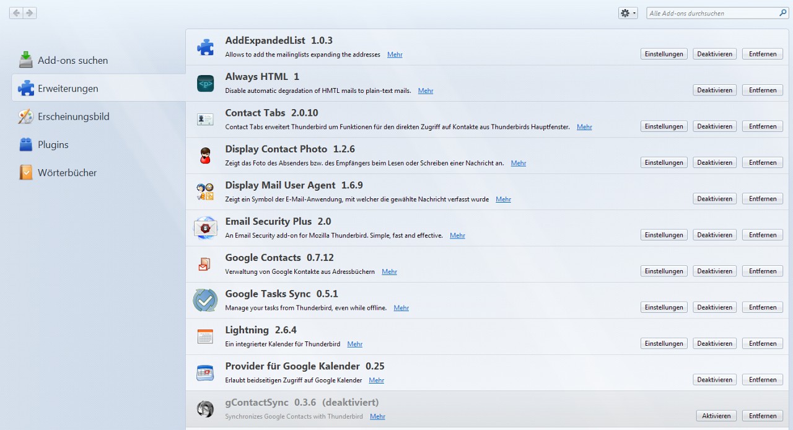Select the Erweiterungen category
Viewport: 793px width, 430px height.
[x=99, y=88]
